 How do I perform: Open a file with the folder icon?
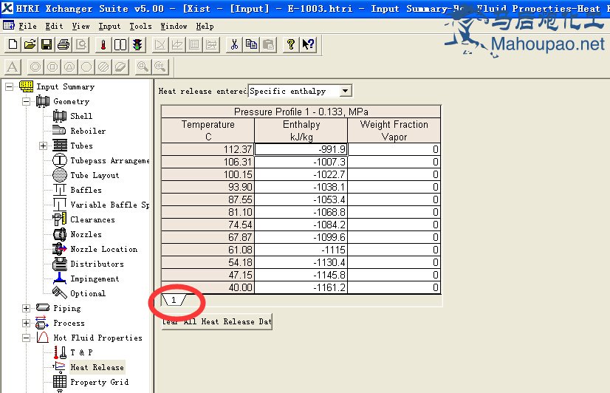point(30,45)
